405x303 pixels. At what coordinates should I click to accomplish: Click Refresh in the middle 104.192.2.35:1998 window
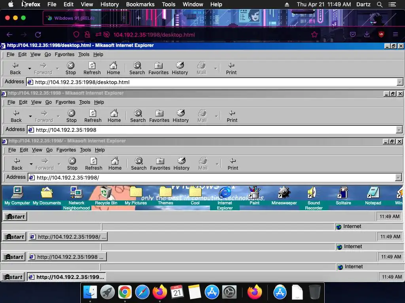click(x=93, y=116)
